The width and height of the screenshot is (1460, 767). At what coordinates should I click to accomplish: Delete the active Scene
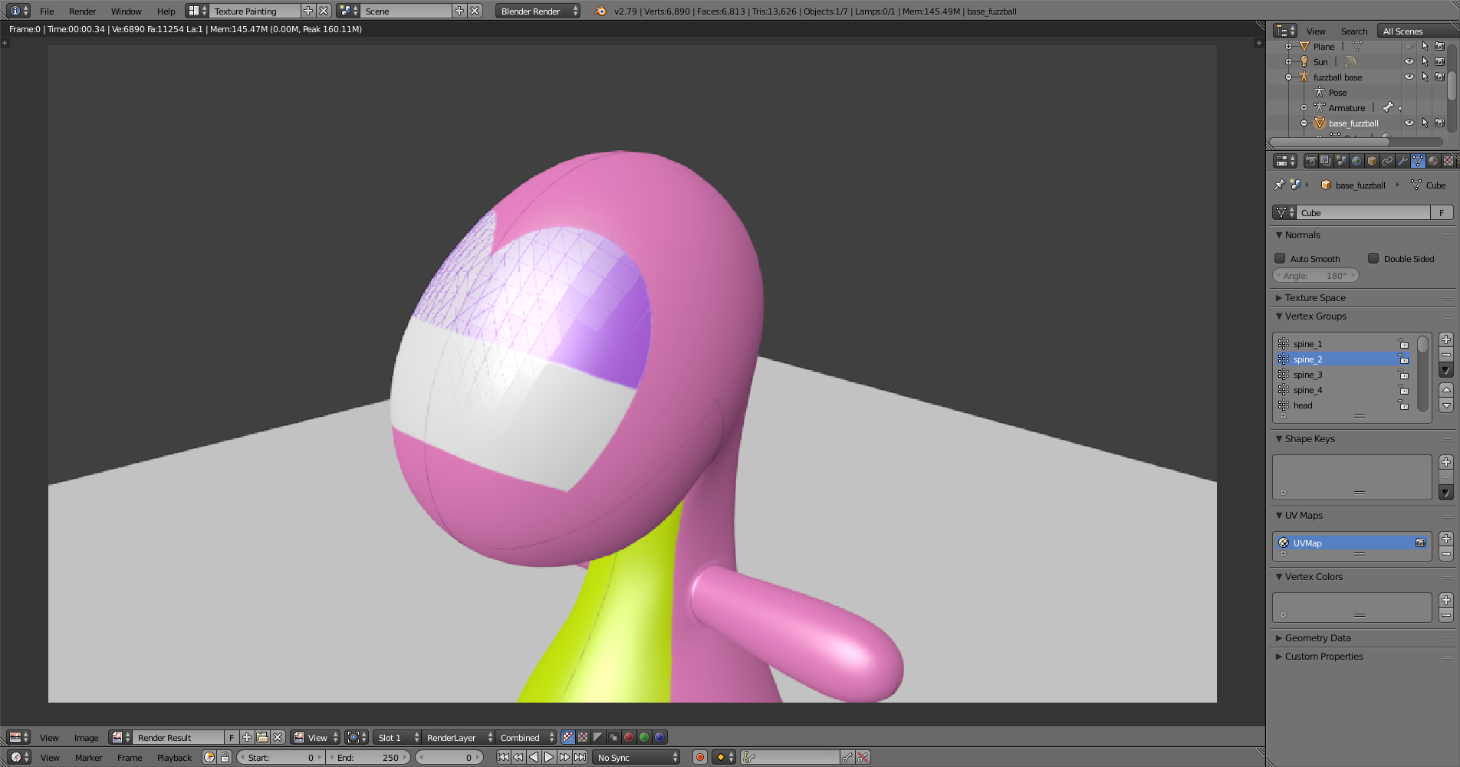point(475,11)
